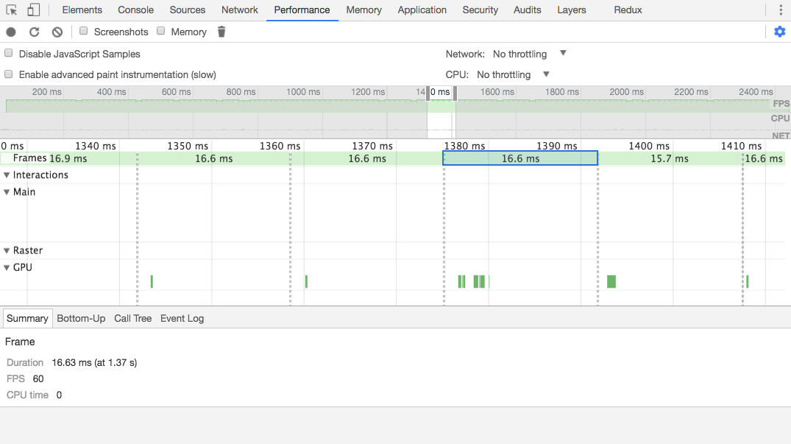Click the FPS overview lane label
791x444 pixels.
tap(781, 103)
